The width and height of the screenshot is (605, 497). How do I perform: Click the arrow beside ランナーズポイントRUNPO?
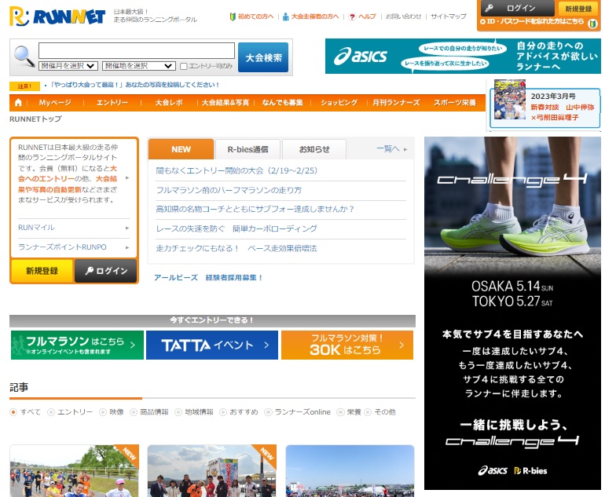(x=127, y=247)
